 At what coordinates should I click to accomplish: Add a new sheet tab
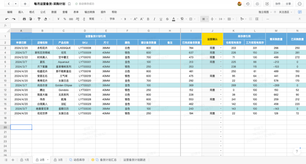(13, 160)
